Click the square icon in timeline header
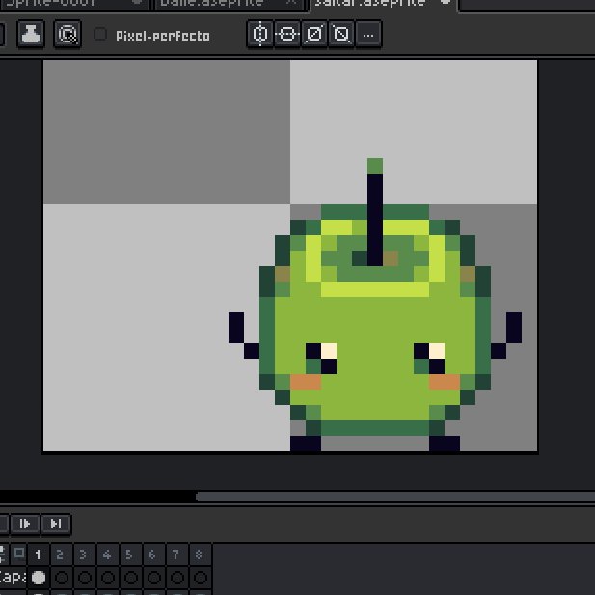 [x=18, y=554]
